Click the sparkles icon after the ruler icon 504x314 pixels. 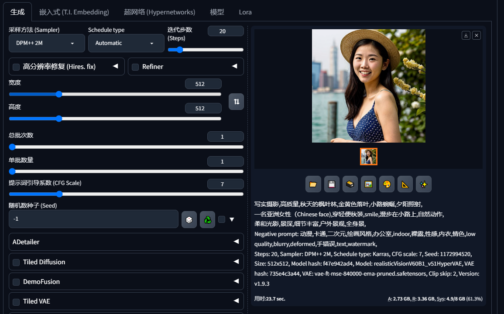pyautogui.click(x=423, y=184)
